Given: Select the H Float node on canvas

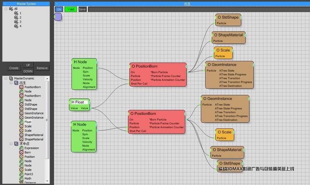Looking at the screenshot, I should [x=79, y=105].
